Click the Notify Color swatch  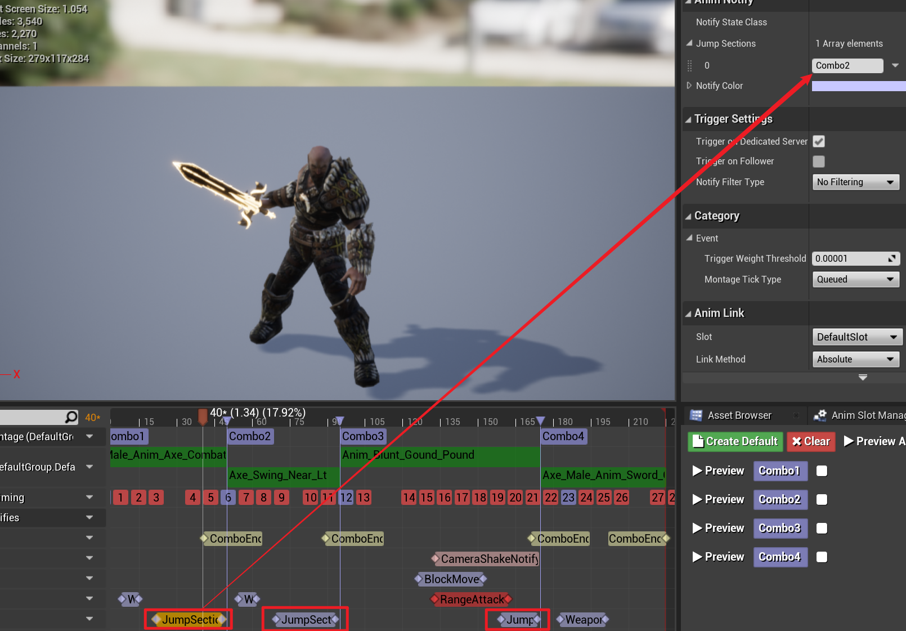coord(859,86)
